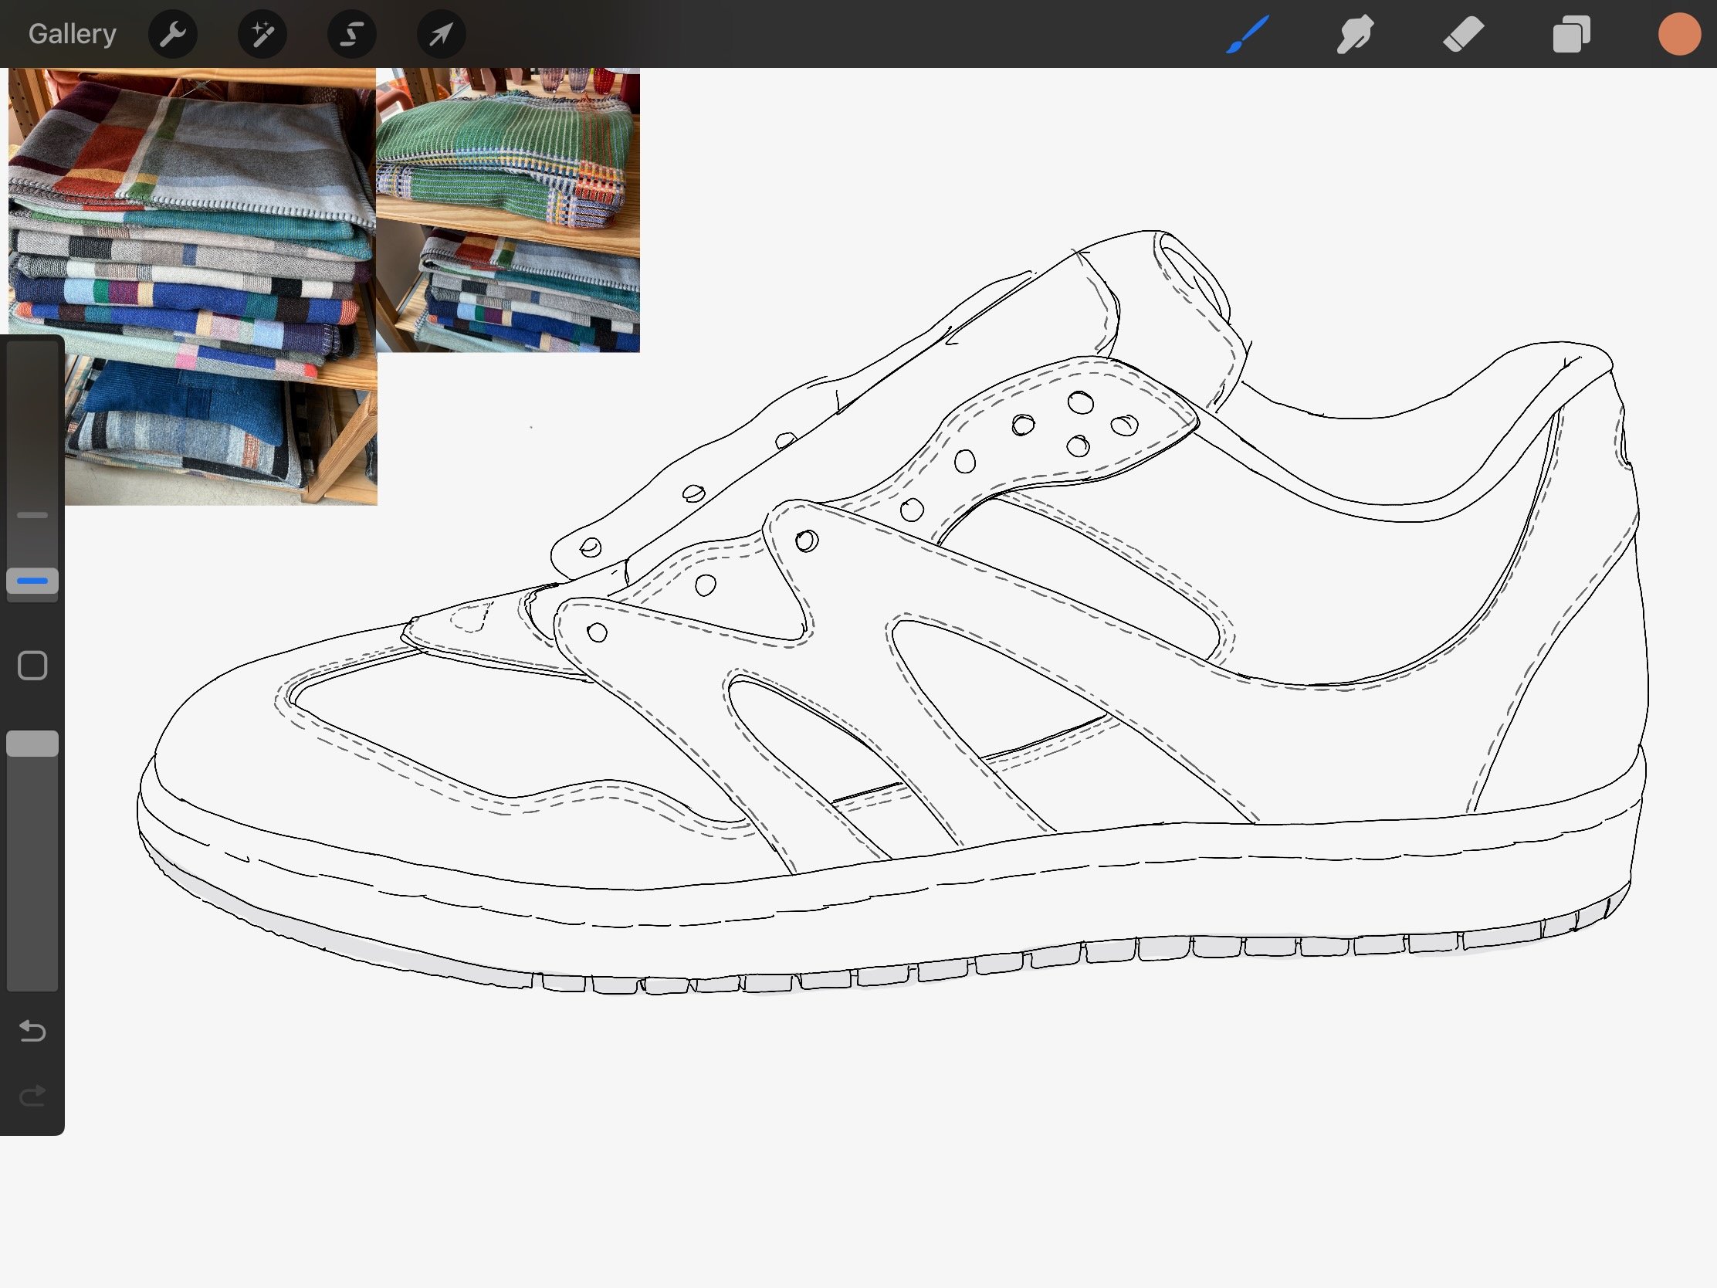Tap the green blanket reference photo
Screen dimensions: 1717x1288
click(508, 210)
